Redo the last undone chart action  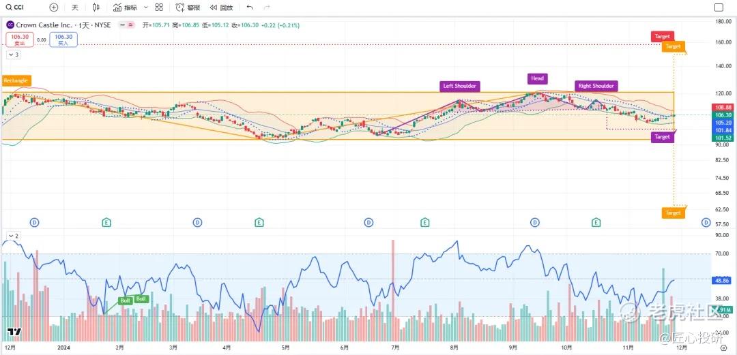(x=267, y=7)
